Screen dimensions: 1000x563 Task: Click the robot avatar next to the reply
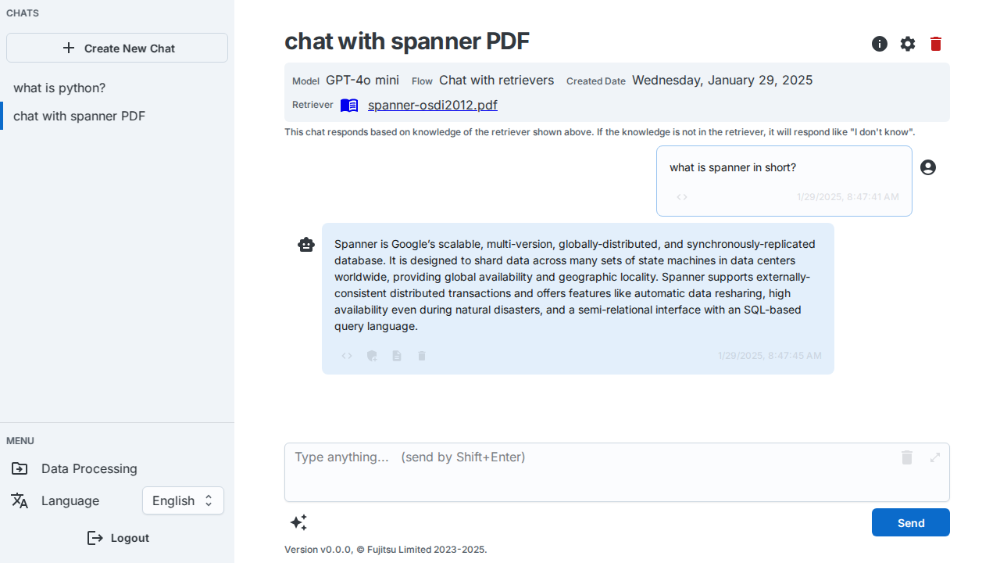click(x=306, y=245)
